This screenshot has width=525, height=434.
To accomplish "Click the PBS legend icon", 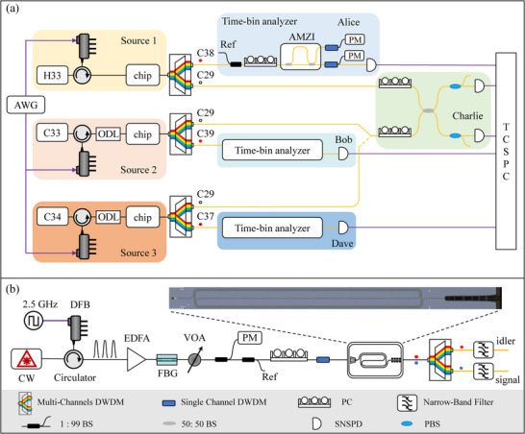I will 407,424.
